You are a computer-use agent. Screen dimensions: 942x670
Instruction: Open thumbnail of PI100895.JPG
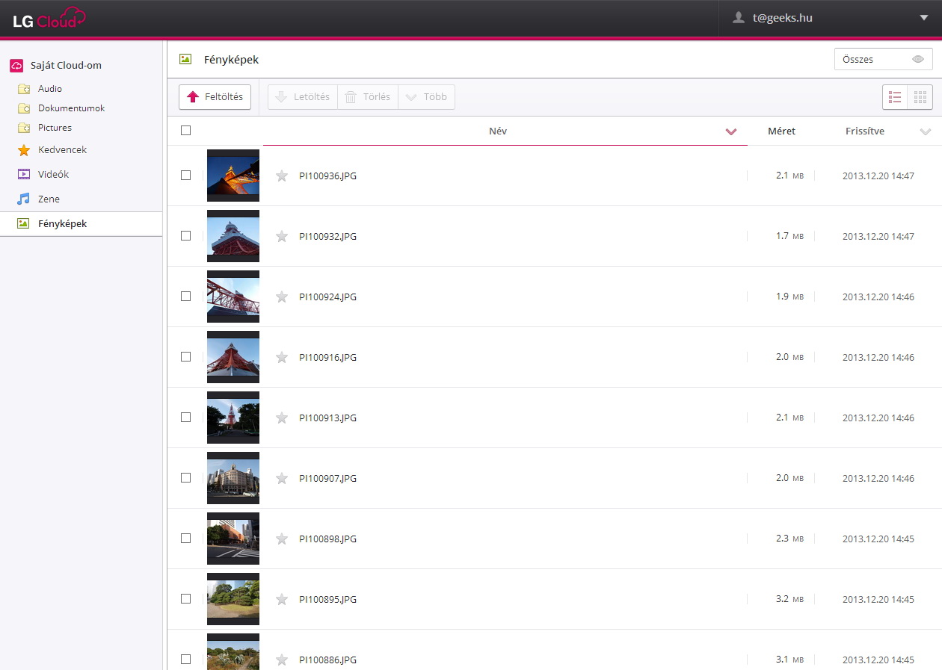click(233, 599)
